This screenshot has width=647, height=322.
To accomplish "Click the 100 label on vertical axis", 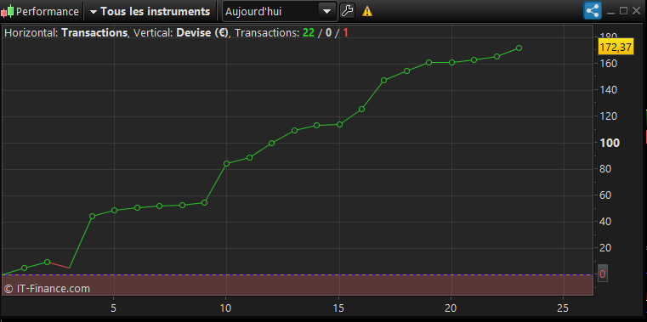I will [610, 143].
